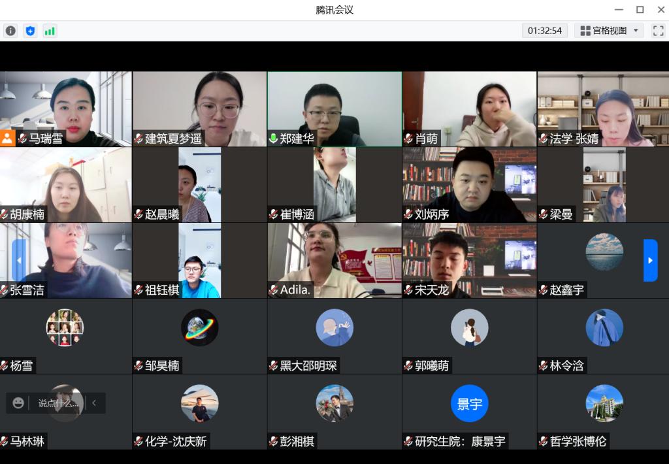
Task: Select the 宋天龙 video tile
Action: pyautogui.click(x=469, y=260)
